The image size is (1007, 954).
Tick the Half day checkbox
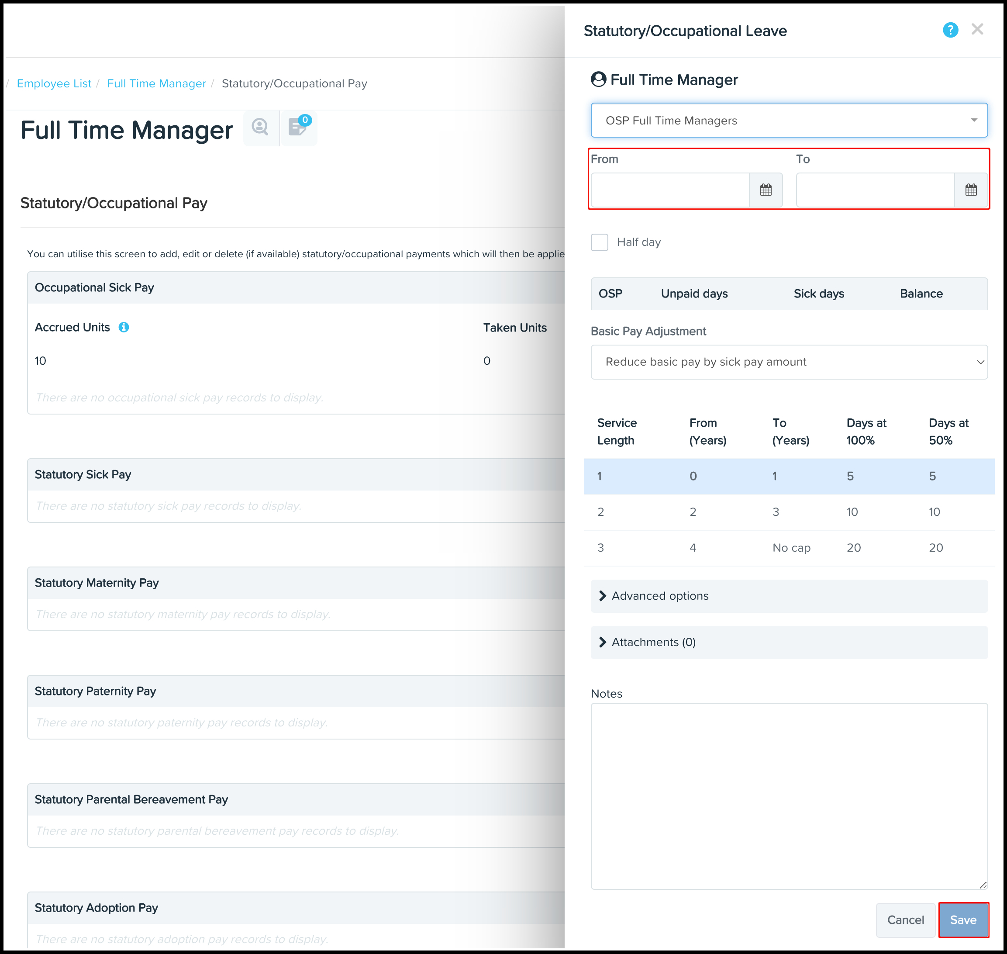[599, 242]
